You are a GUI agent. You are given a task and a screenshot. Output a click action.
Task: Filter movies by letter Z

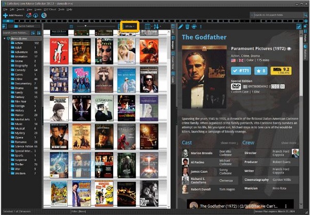pos(298,21)
